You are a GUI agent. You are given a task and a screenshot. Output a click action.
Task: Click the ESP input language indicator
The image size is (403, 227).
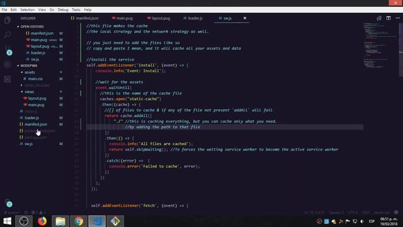click(x=372, y=221)
